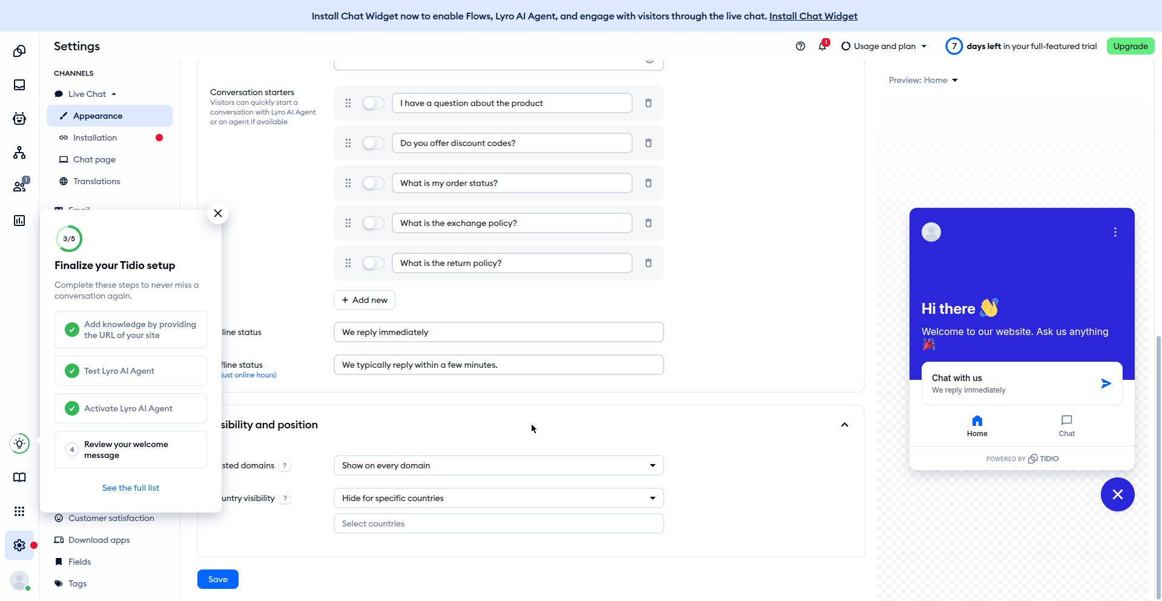The image size is (1162, 601).
Task: Switch to the Chat tab in widget preview
Action: point(1067,426)
